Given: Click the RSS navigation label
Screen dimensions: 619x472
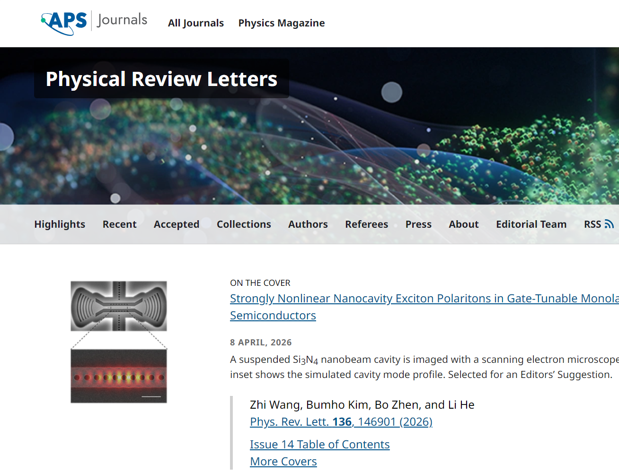Looking at the screenshot, I should [x=593, y=224].
